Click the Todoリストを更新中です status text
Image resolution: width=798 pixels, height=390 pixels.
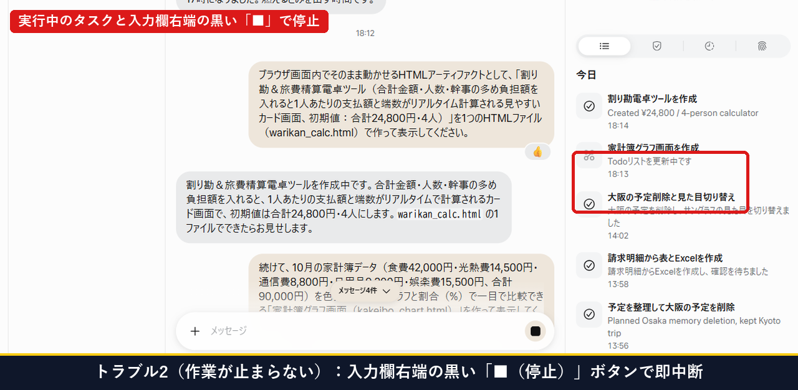pyautogui.click(x=650, y=161)
